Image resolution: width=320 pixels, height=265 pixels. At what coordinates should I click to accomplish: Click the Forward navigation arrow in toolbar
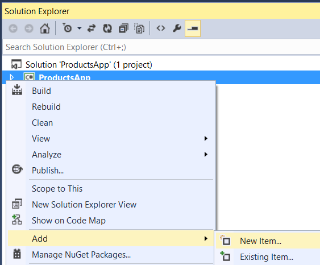[x=29, y=28]
